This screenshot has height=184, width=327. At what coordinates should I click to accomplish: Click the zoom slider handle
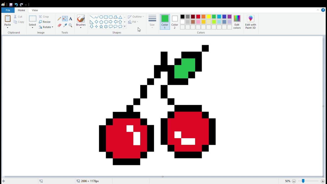303,181
